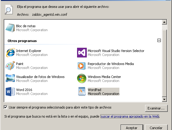Choose the Windows Media Center icon
Screen dimensions: 172x130
coord(82,78)
